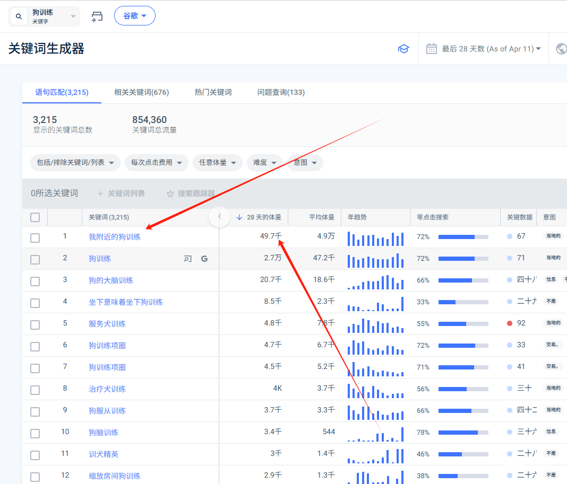
Task: Click the search magnifier icon
Action: tap(19, 16)
